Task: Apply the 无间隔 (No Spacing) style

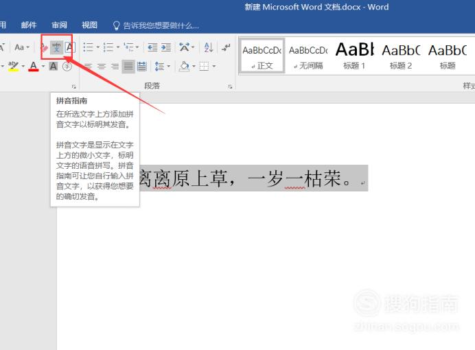Action: (x=308, y=56)
